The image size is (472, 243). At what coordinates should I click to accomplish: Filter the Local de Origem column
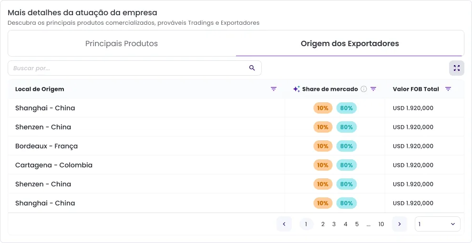[274, 89]
